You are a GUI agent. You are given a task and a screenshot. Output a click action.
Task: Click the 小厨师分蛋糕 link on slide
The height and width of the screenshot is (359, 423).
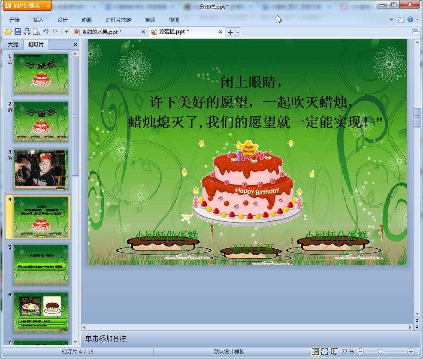pos(336,236)
